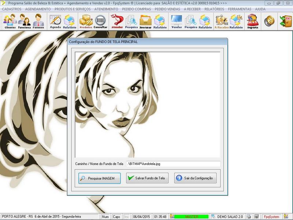The height and width of the screenshot is (220, 293).
Task: Click the background image path field
Action: click(173, 164)
